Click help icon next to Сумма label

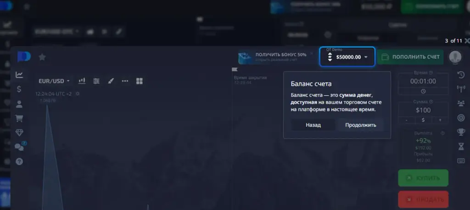(x=431, y=102)
